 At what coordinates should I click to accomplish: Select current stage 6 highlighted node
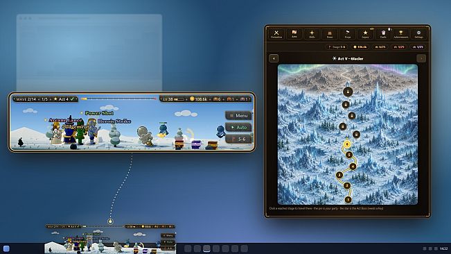[347, 144]
